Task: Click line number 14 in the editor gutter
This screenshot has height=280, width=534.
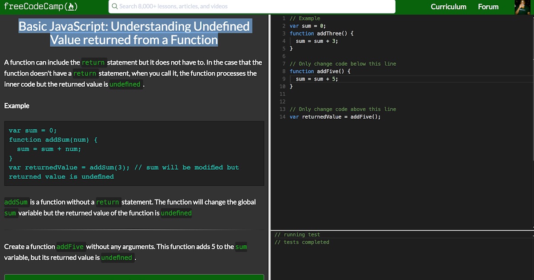Action: coord(282,117)
